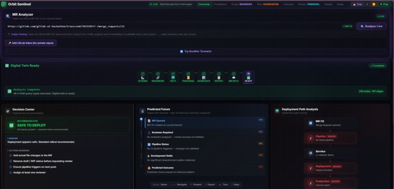Click the Reviewer Required person icon

(149, 132)
